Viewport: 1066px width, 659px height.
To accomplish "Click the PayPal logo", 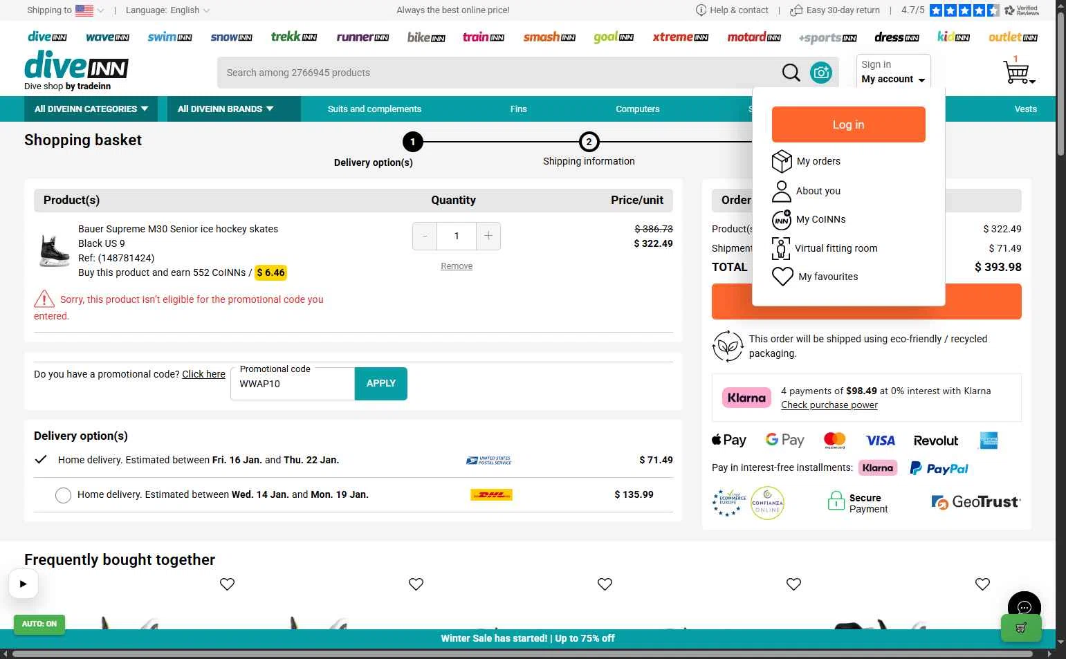I will pyautogui.click(x=939, y=468).
